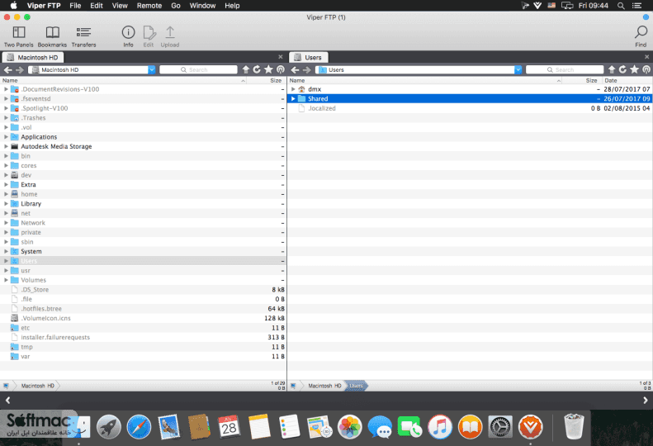The image size is (653, 446).
Task: Expand the Applications folder
Action: 6,137
